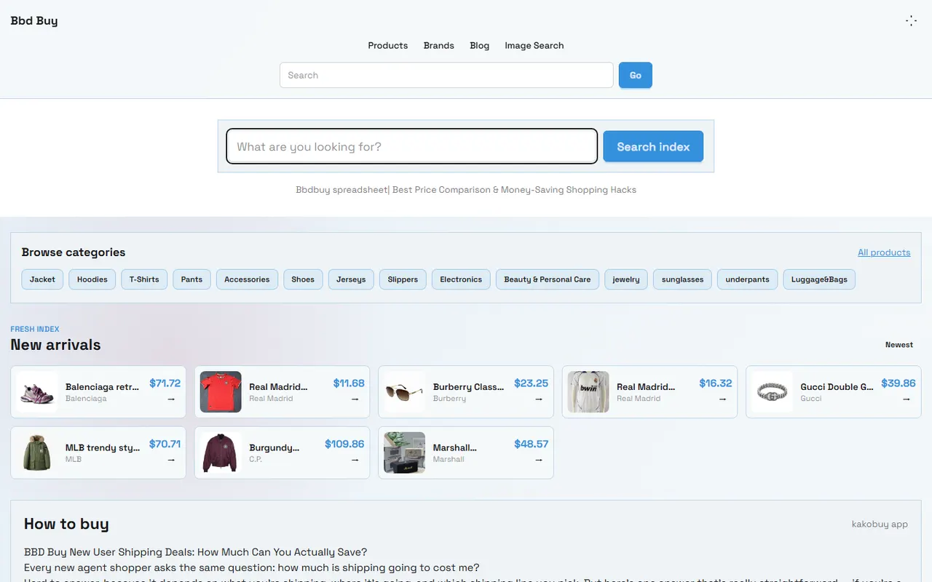Open the jewelry category chip

pos(626,279)
